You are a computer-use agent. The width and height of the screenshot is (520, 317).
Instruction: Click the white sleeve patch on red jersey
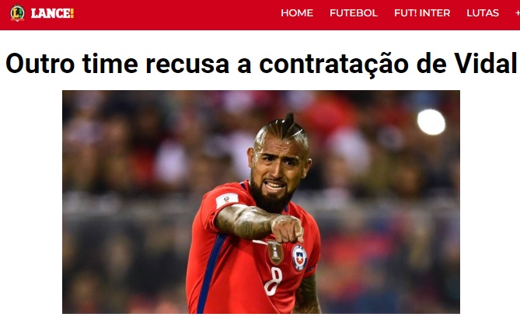tap(227, 200)
